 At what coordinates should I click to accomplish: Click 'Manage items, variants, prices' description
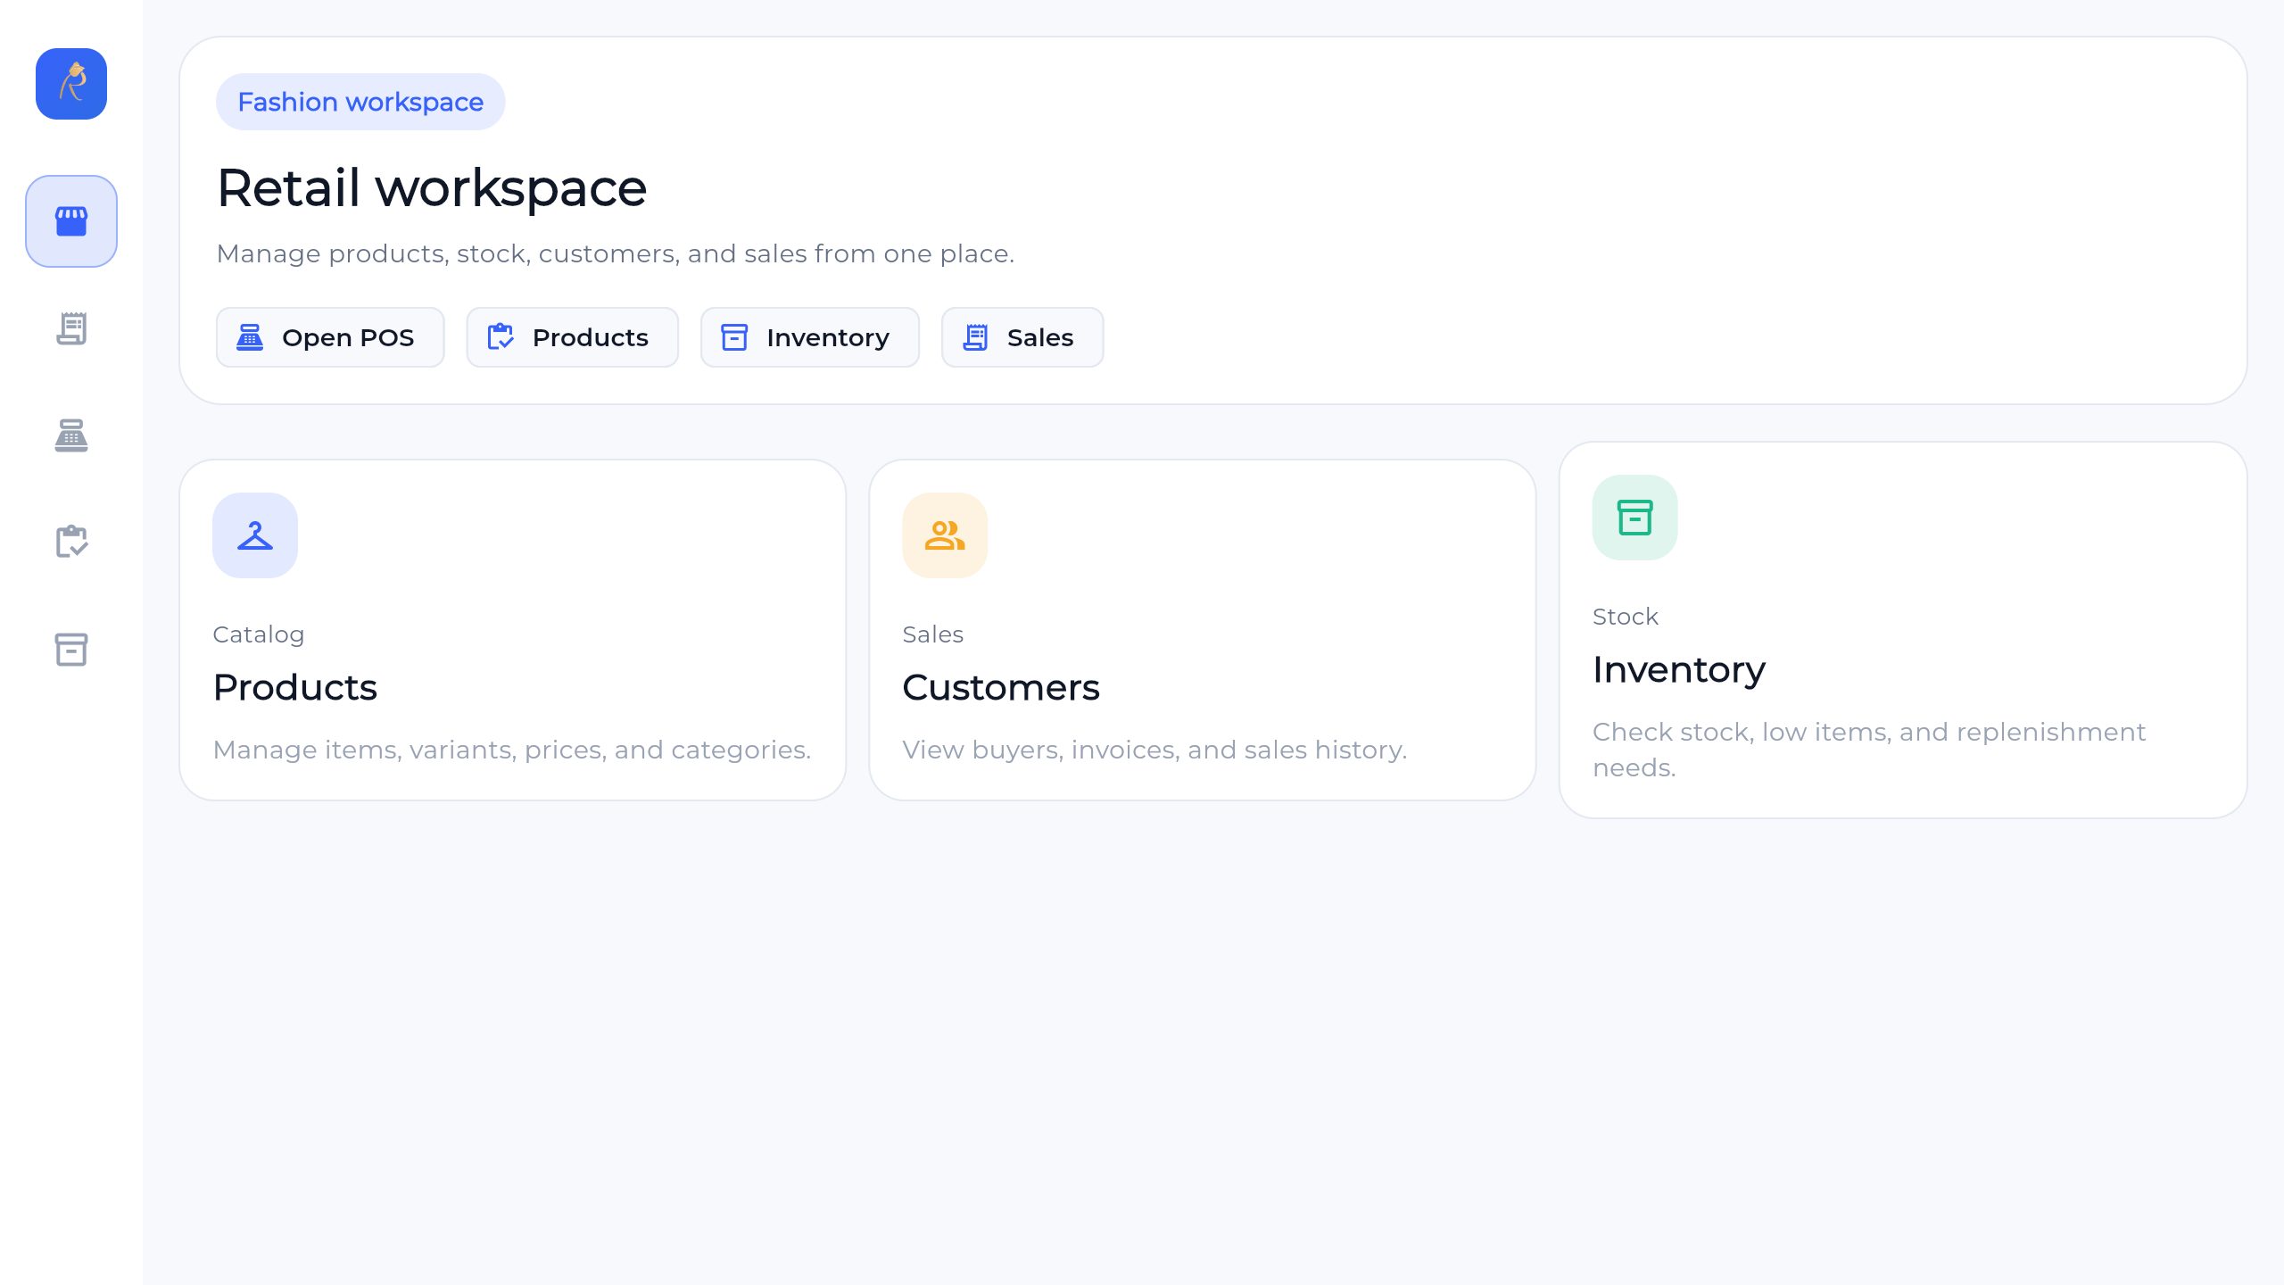click(512, 750)
